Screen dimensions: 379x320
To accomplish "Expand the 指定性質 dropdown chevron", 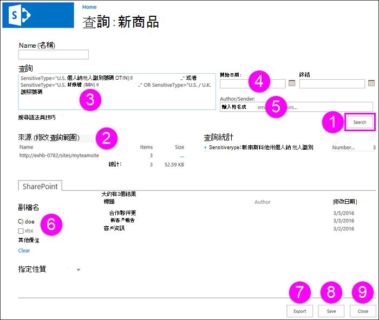I will [79, 270].
